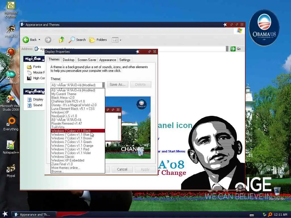The image size is (291, 218).
Task: Open Microsoft Visual Studio 2008 shortcut
Action: pos(11,103)
